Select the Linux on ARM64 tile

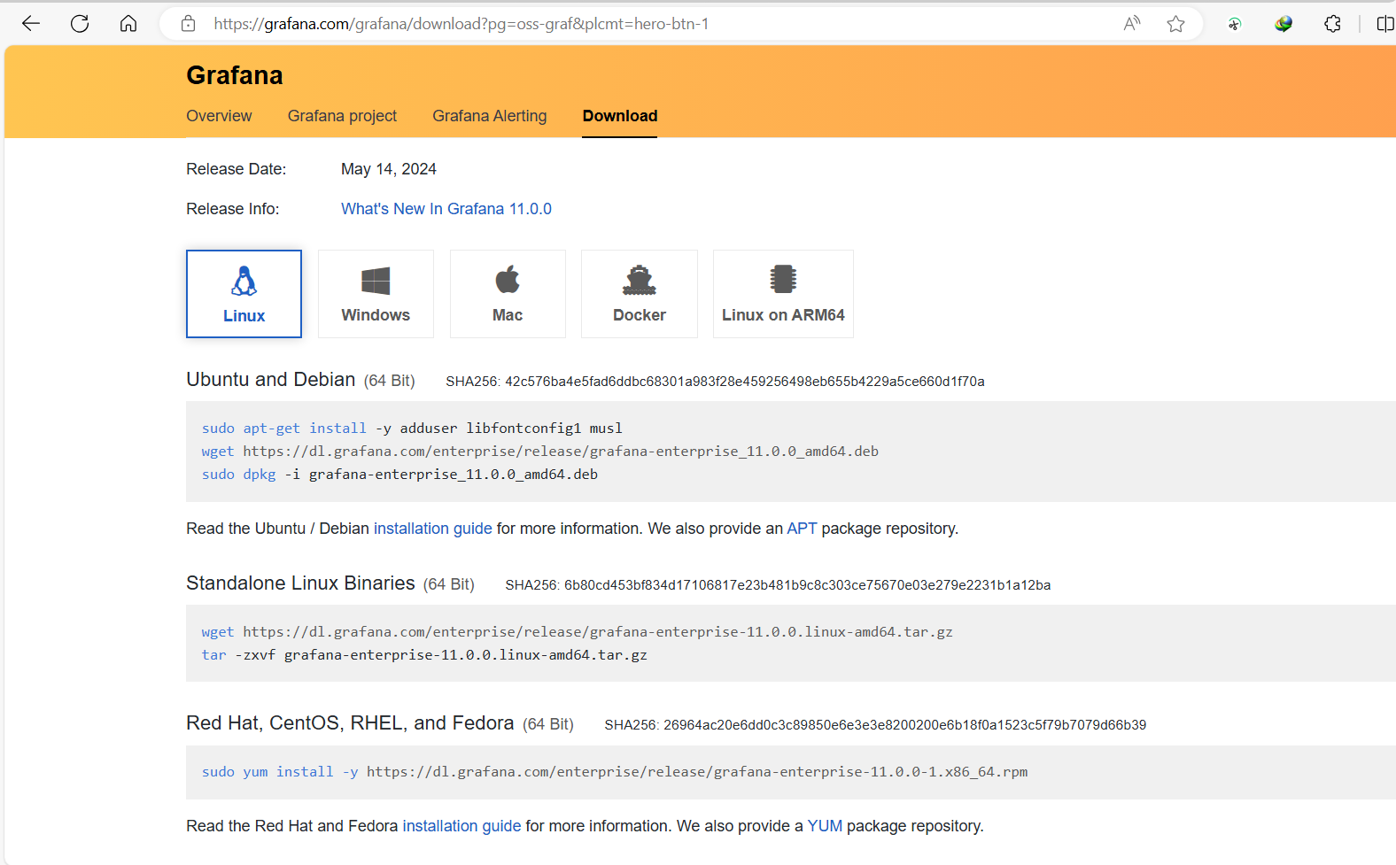pyautogui.click(x=783, y=294)
